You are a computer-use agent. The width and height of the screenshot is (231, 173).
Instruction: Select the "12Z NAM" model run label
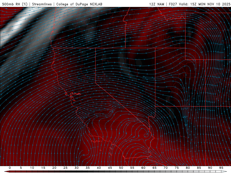pos(157,4)
